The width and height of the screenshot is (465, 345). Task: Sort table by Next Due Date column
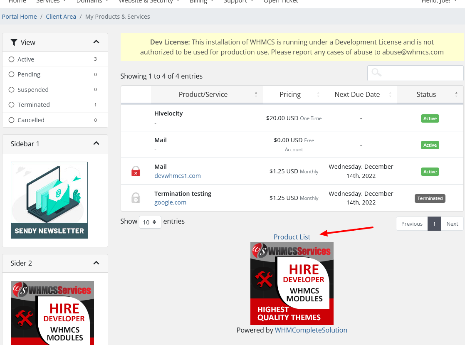coord(361,94)
